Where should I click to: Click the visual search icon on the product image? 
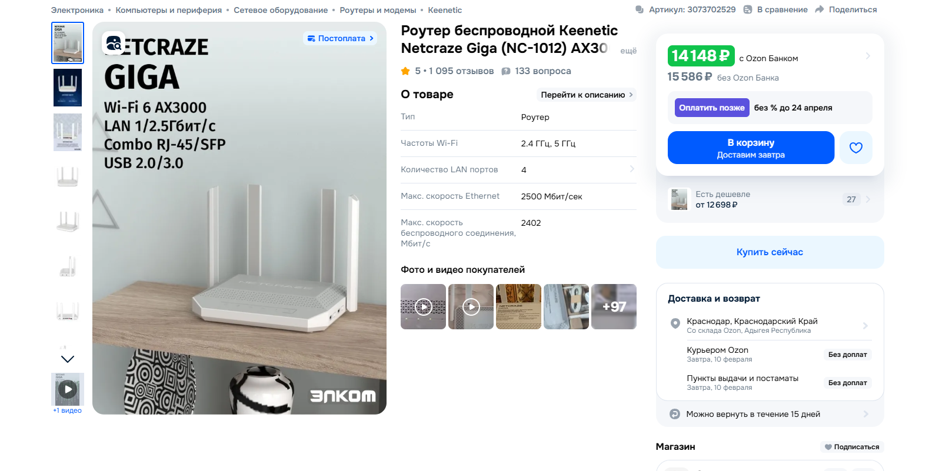click(114, 42)
